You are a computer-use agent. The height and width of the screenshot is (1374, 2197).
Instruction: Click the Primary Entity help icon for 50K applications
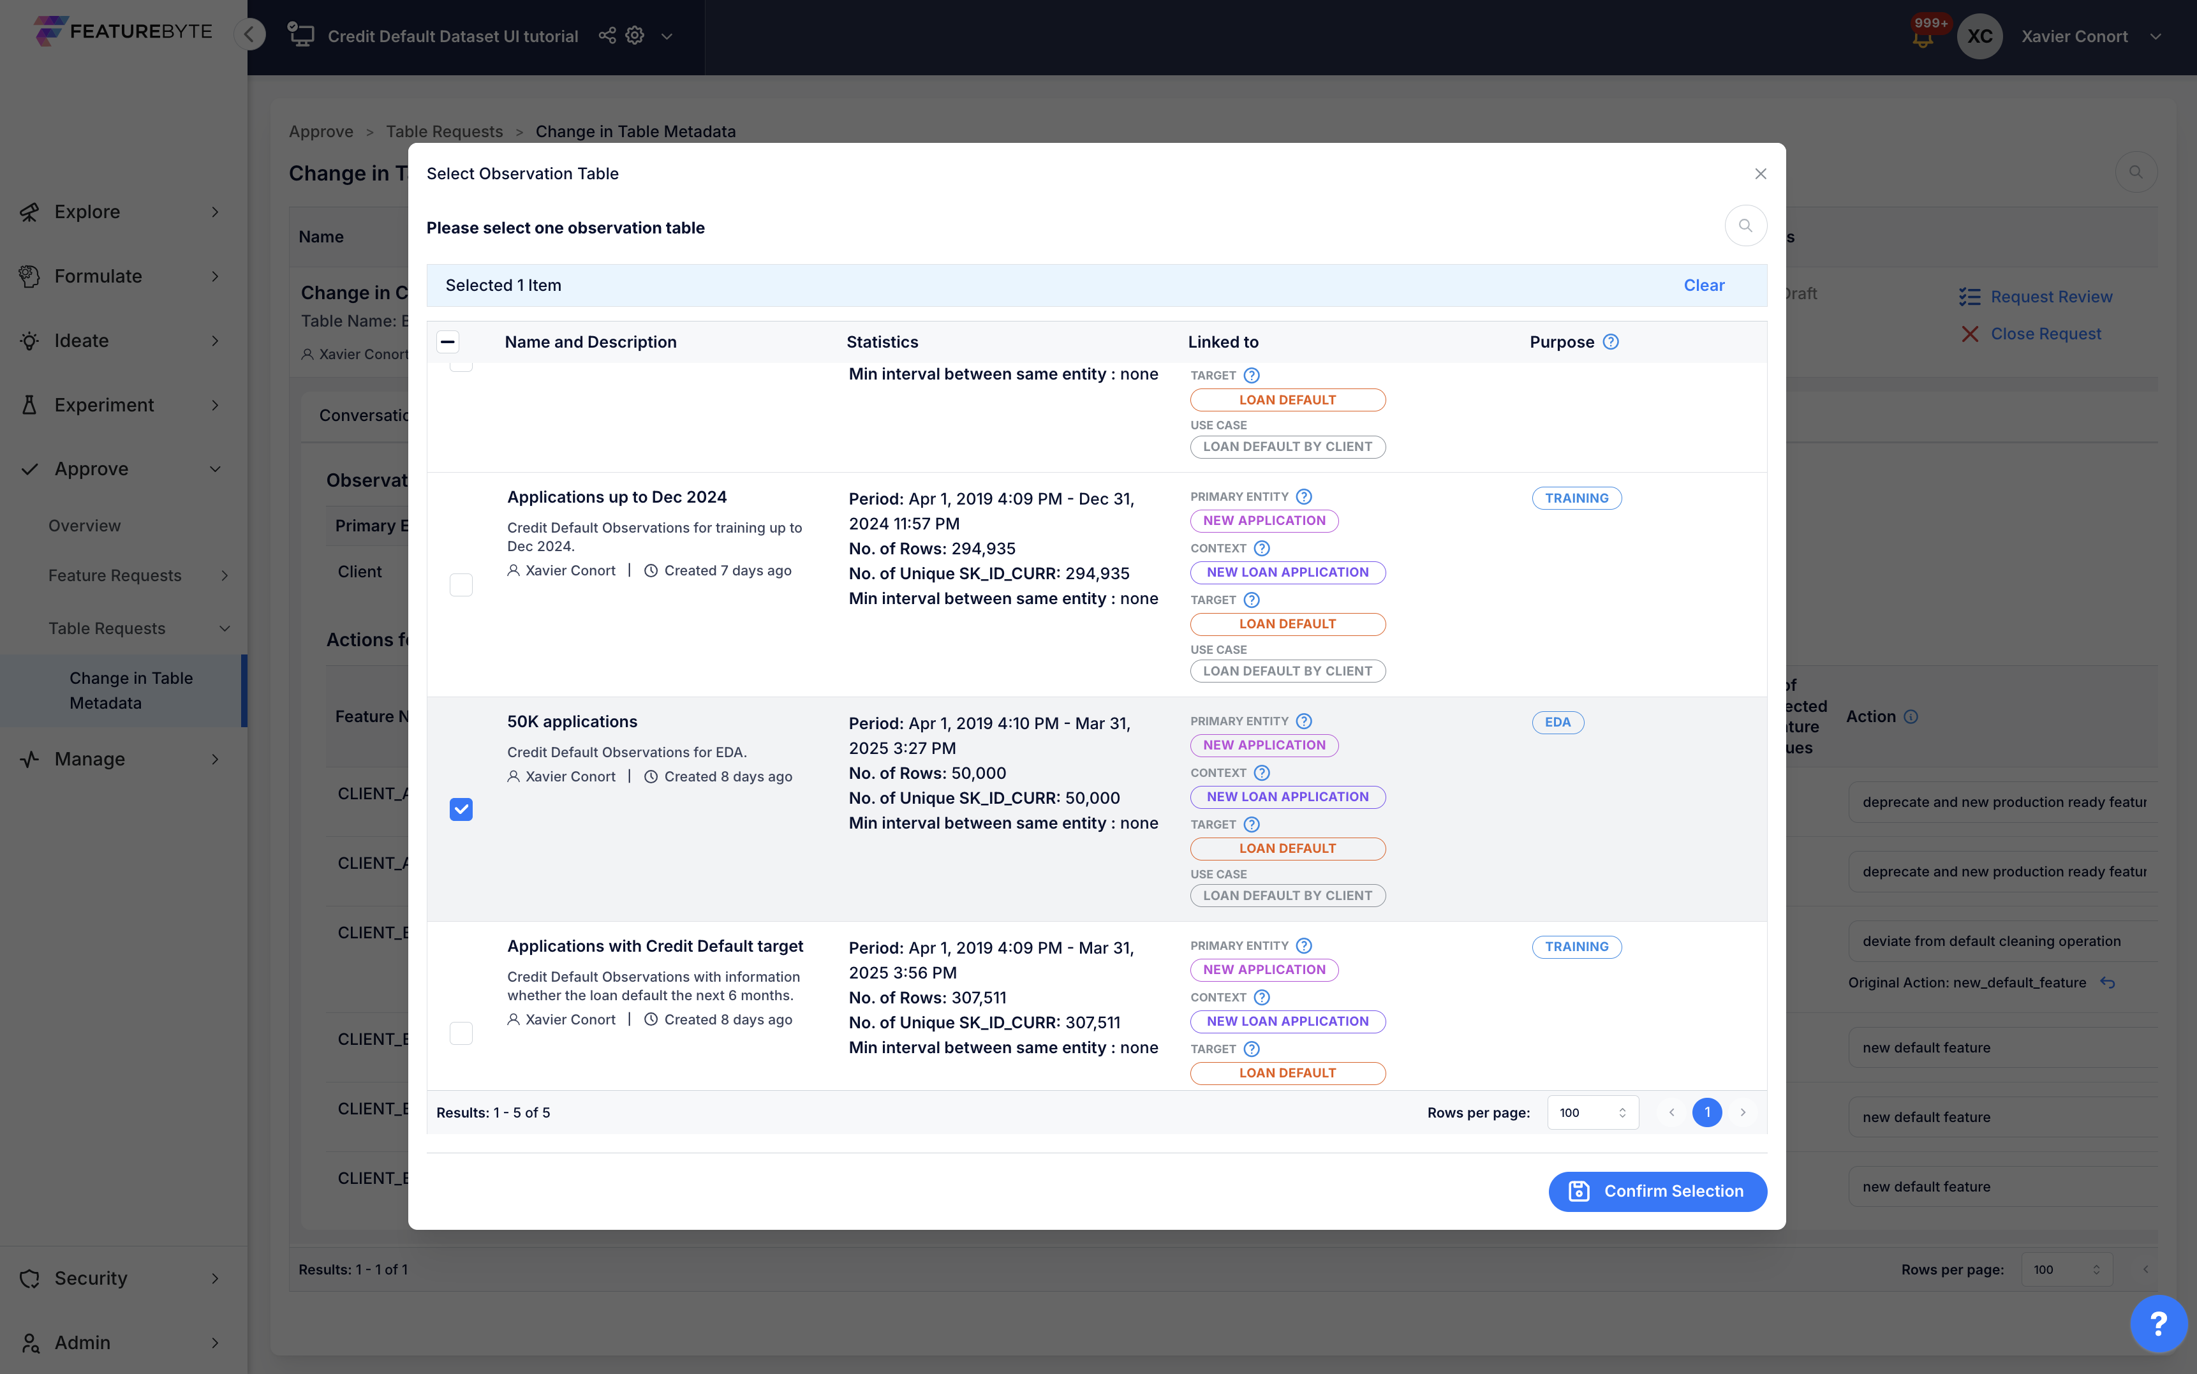pos(1303,721)
